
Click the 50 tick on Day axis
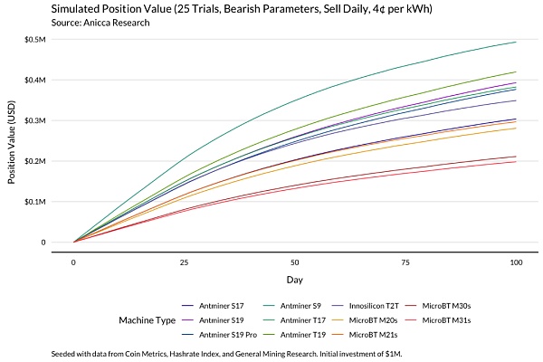[295, 262]
